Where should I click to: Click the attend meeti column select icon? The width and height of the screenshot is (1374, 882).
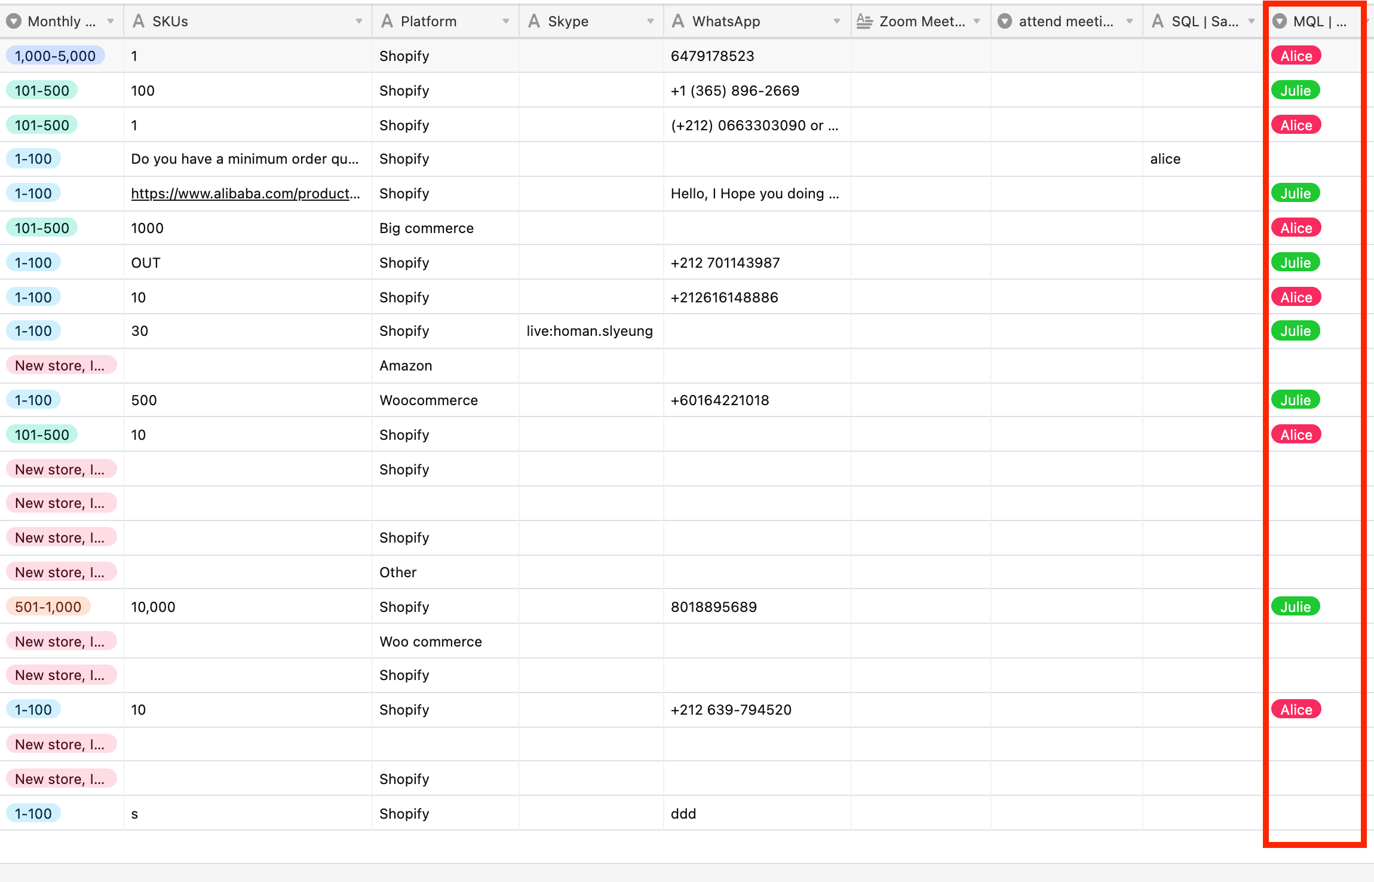1005,22
